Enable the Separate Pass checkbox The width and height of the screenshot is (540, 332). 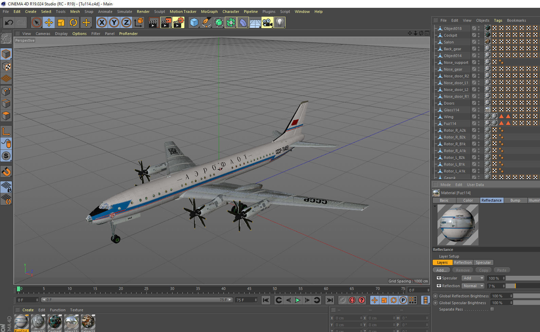click(492, 309)
